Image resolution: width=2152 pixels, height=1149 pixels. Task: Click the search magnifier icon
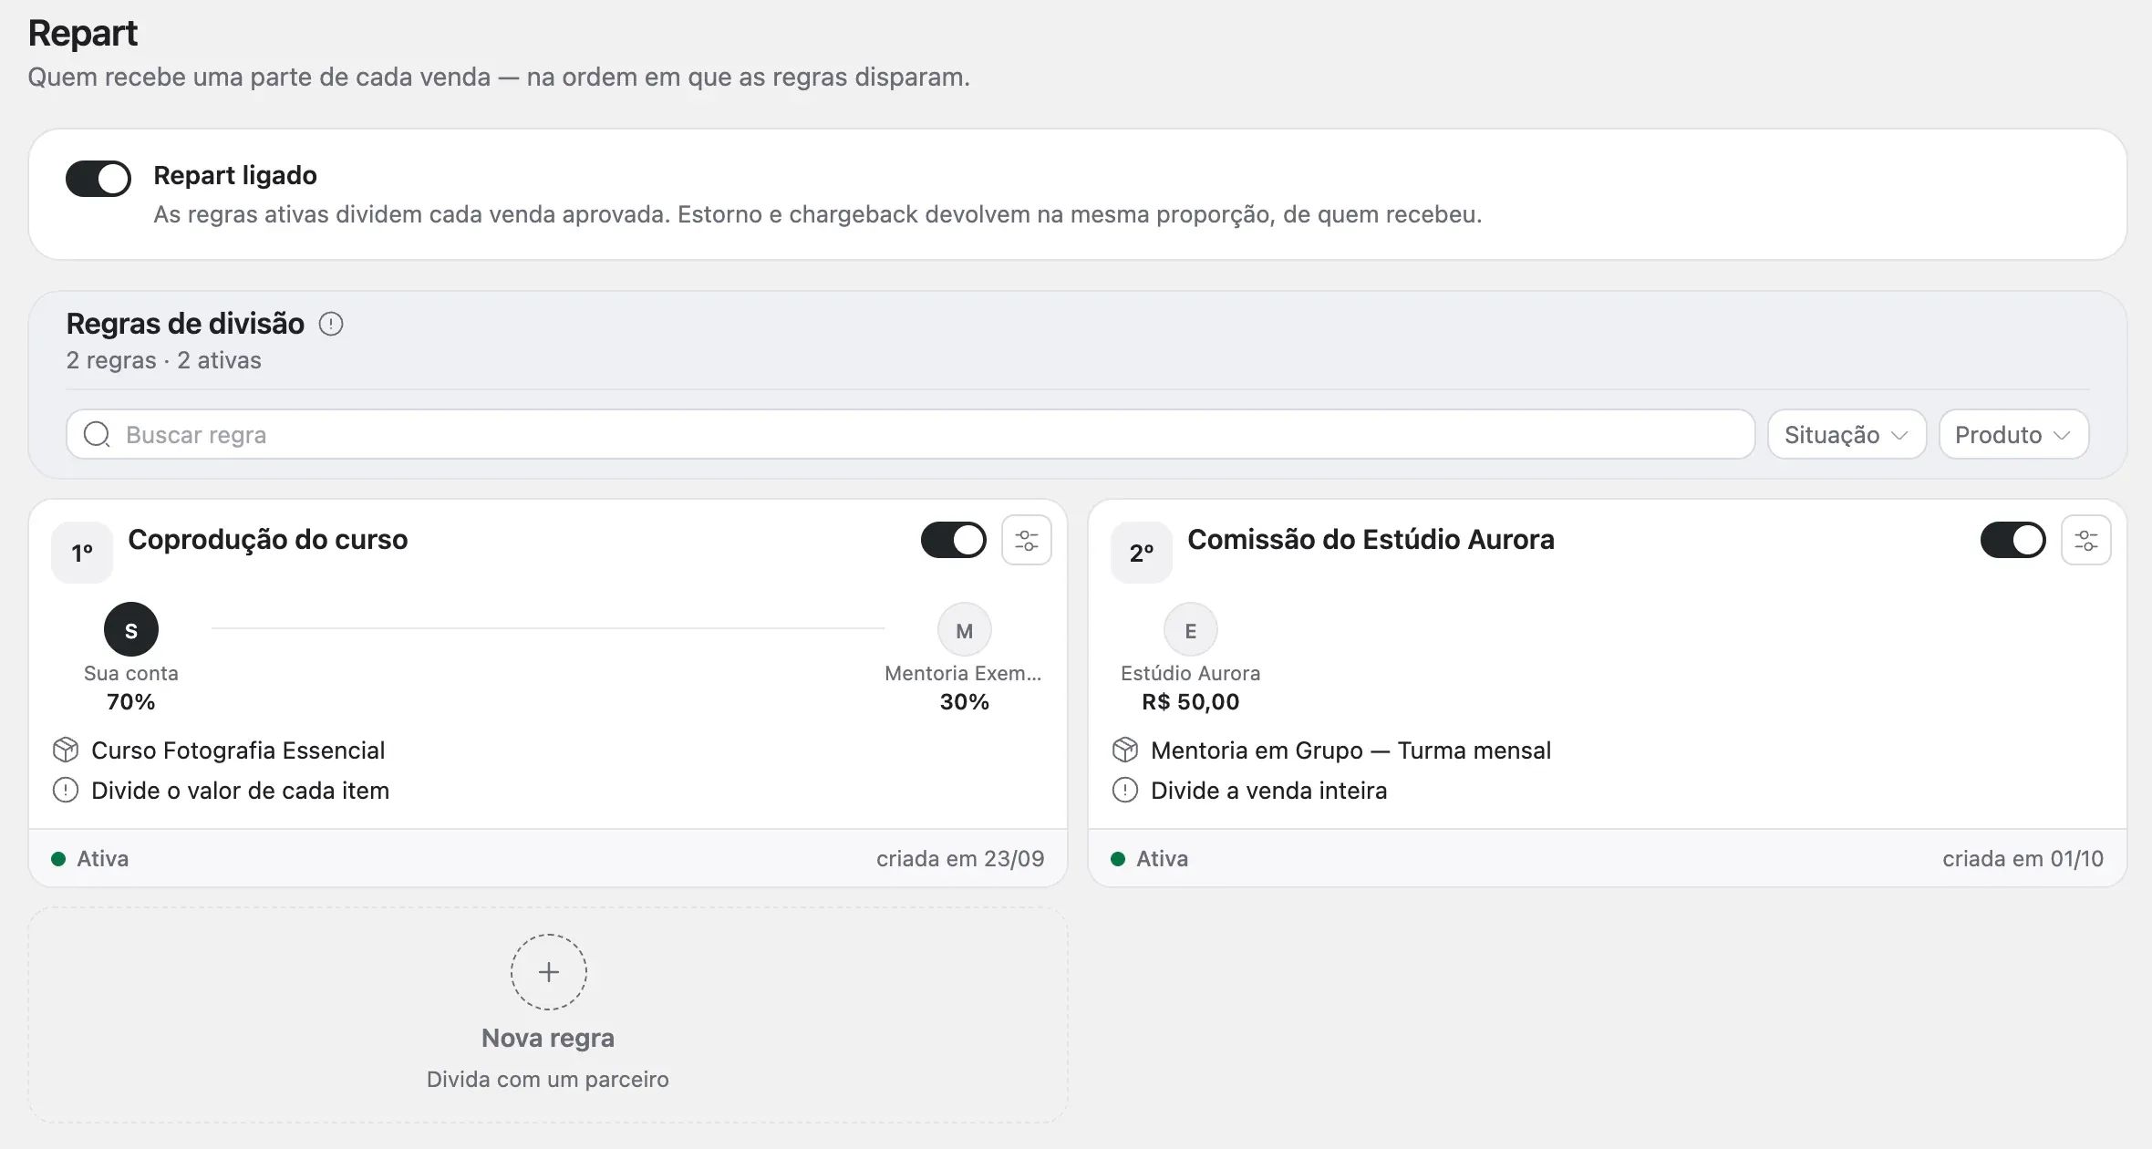pos(97,434)
